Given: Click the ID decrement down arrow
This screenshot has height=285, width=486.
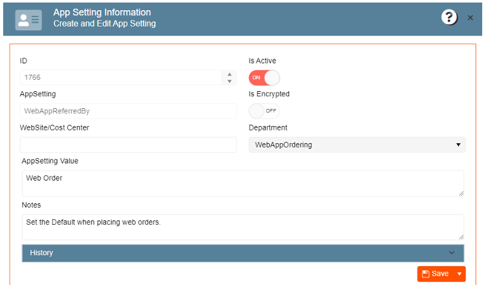Looking at the screenshot, I should [x=229, y=81].
